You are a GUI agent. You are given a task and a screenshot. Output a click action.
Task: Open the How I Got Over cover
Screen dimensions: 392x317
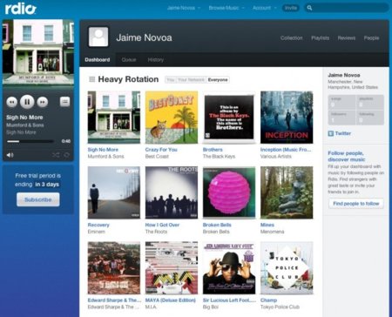[172, 192]
